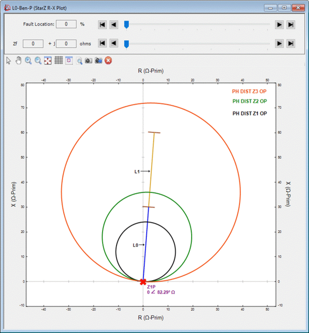Click the zoom out magnifier icon
The height and width of the screenshot is (333, 309).
39,60
